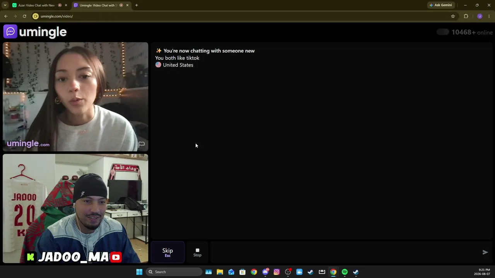Click the 'United States' country label
This screenshot has height=278, width=495.
[x=178, y=65]
